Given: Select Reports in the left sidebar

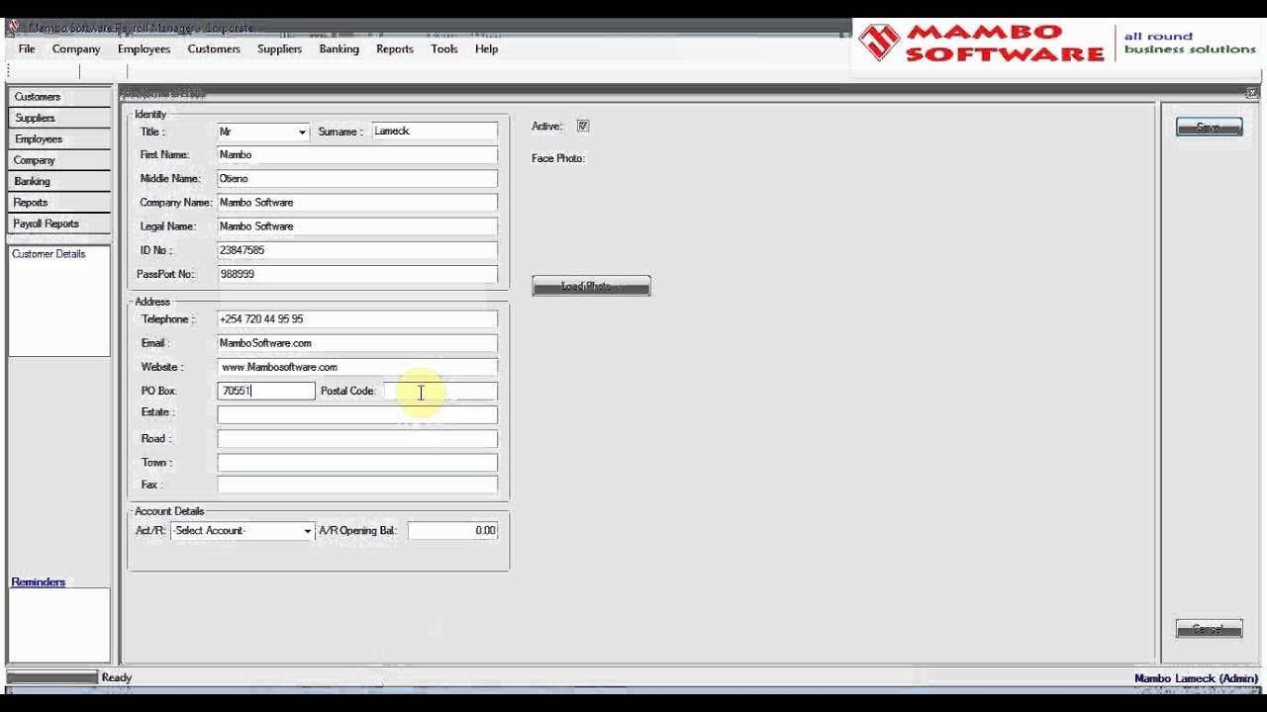Looking at the screenshot, I should pyautogui.click(x=59, y=203).
